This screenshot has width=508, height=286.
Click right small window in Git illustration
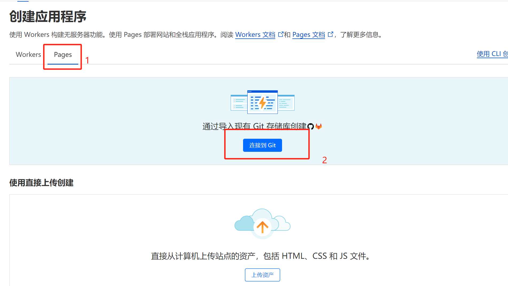tap(286, 103)
